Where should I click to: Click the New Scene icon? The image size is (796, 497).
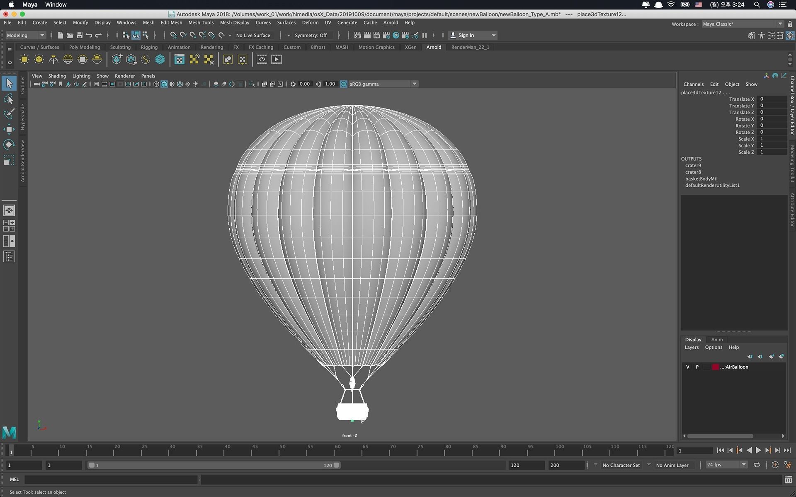point(61,35)
